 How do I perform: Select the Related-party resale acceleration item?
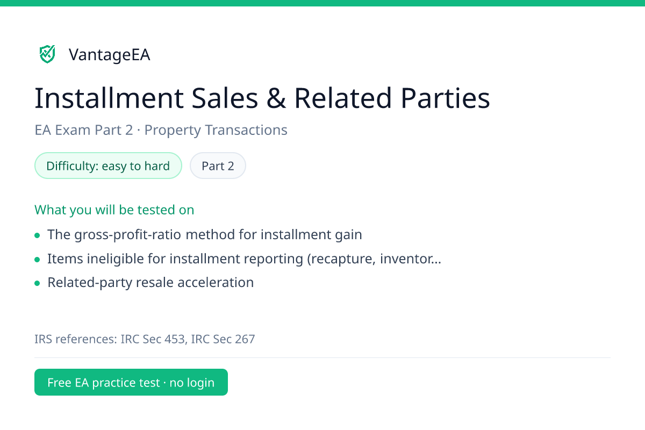[150, 283]
